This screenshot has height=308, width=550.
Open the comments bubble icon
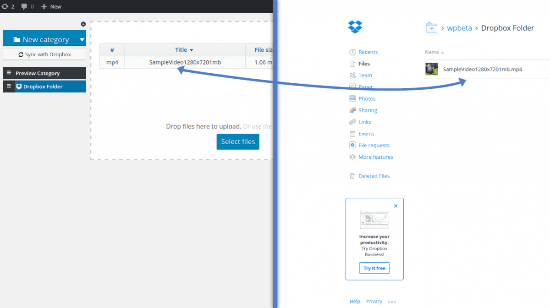click(x=24, y=6)
